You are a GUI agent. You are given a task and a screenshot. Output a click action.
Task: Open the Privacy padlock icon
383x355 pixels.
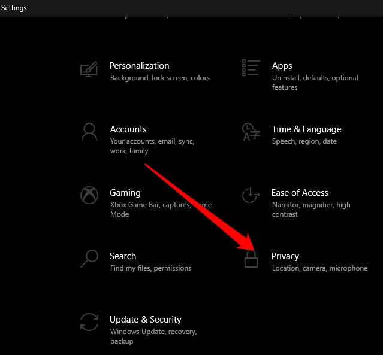click(251, 259)
